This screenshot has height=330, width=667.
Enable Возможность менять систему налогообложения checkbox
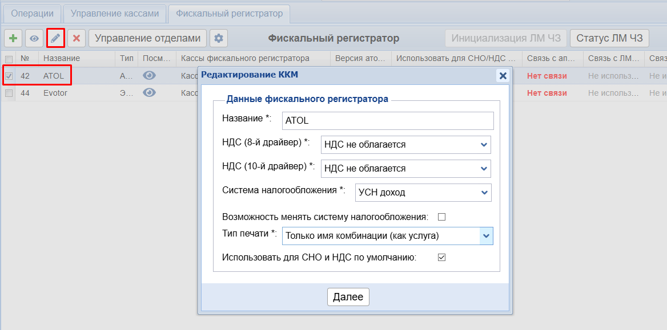441,217
